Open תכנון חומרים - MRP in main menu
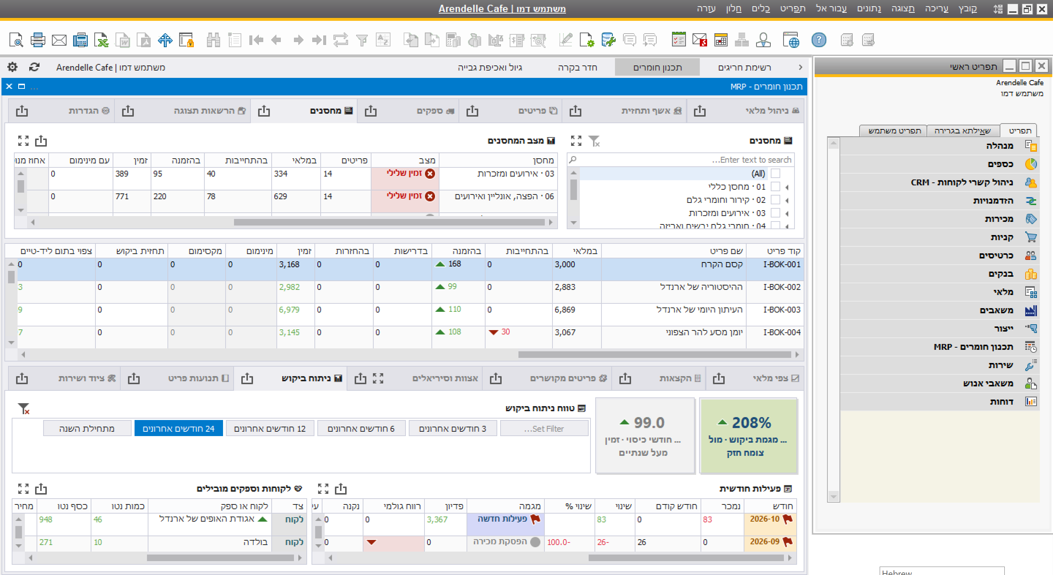Image resolution: width=1053 pixels, height=575 pixels. point(939,347)
